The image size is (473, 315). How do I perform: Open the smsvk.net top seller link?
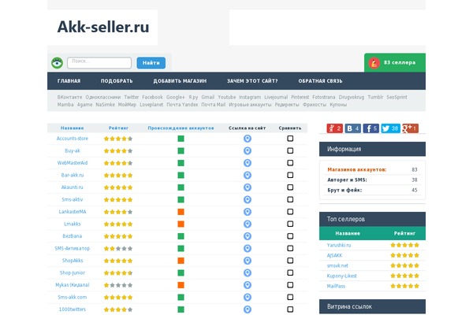337,265
